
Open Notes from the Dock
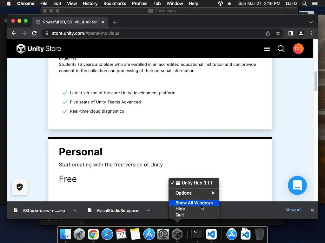point(135,234)
